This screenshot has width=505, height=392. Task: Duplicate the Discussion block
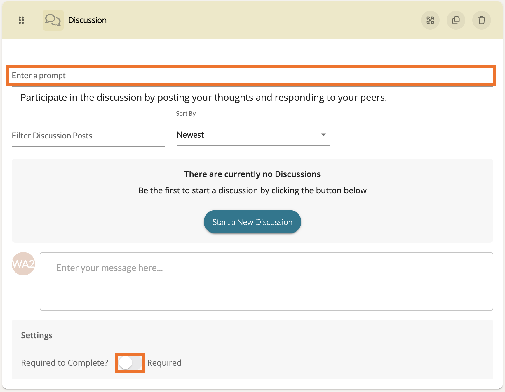(x=456, y=20)
